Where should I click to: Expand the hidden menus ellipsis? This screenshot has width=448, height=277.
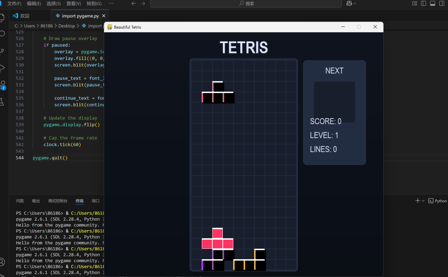click(111, 3)
